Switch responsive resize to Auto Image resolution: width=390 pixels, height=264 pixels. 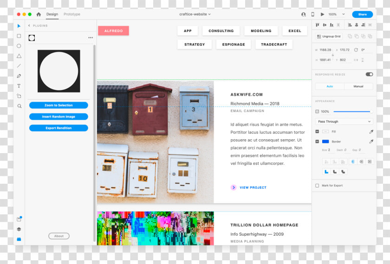(330, 86)
